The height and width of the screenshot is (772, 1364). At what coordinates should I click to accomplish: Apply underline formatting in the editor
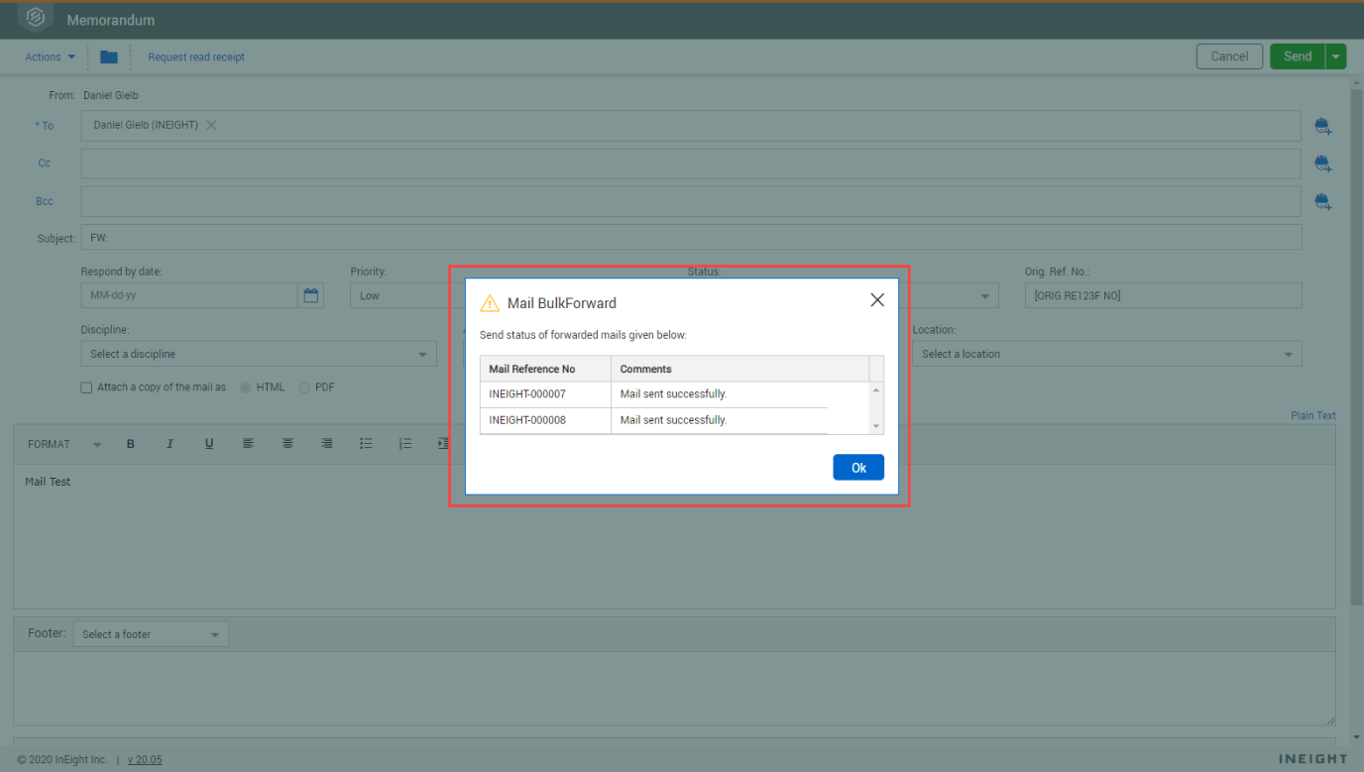[209, 444]
